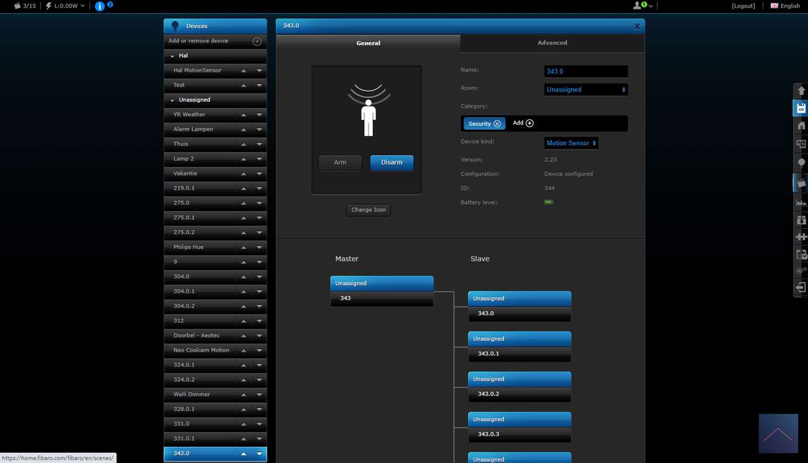The height and width of the screenshot is (463, 808).
Task: Arm the motion sensor
Action: [340, 163]
